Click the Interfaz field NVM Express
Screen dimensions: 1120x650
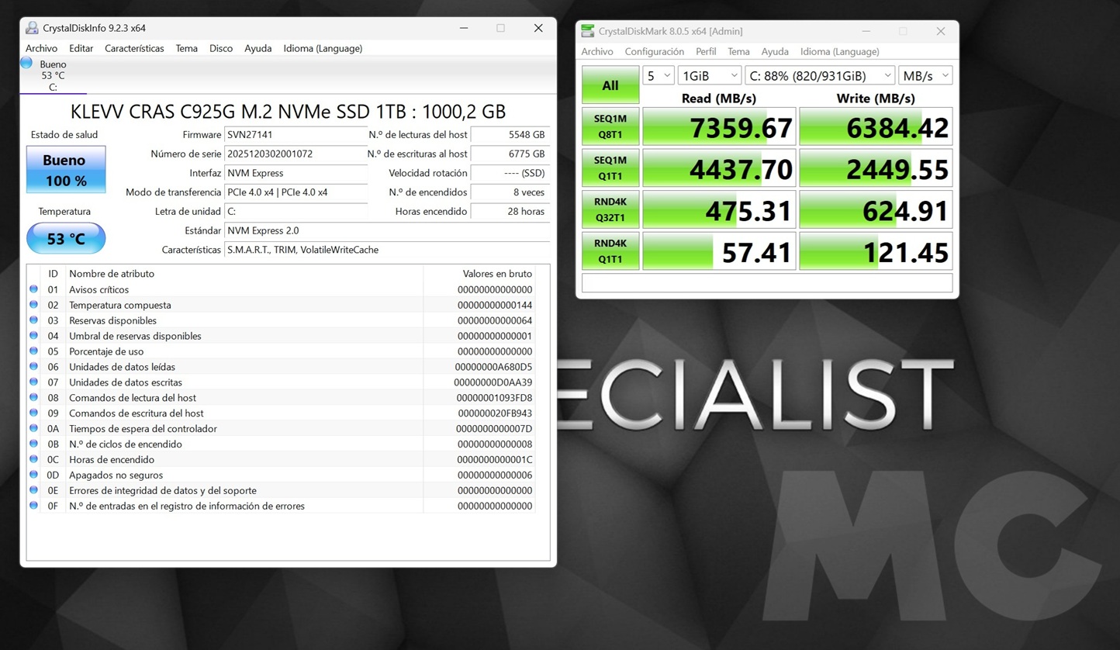click(296, 173)
